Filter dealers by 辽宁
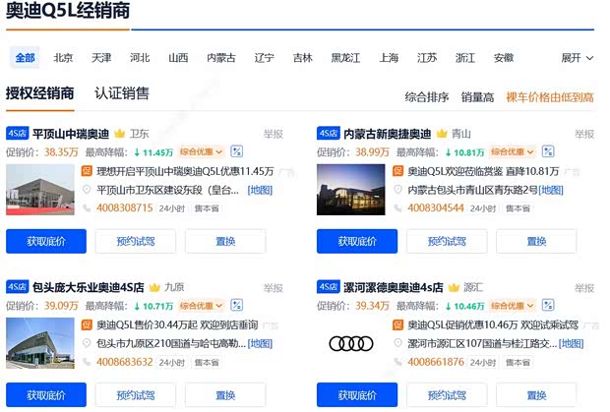 click(x=264, y=58)
